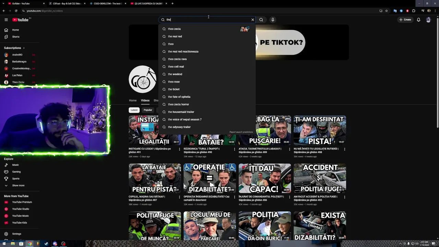Open more options for 'ATACUL TAXIMETRISTULUI LABAGIU' video
Image resolution: width=439 pixels, height=247 pixels.
(289, 149)
